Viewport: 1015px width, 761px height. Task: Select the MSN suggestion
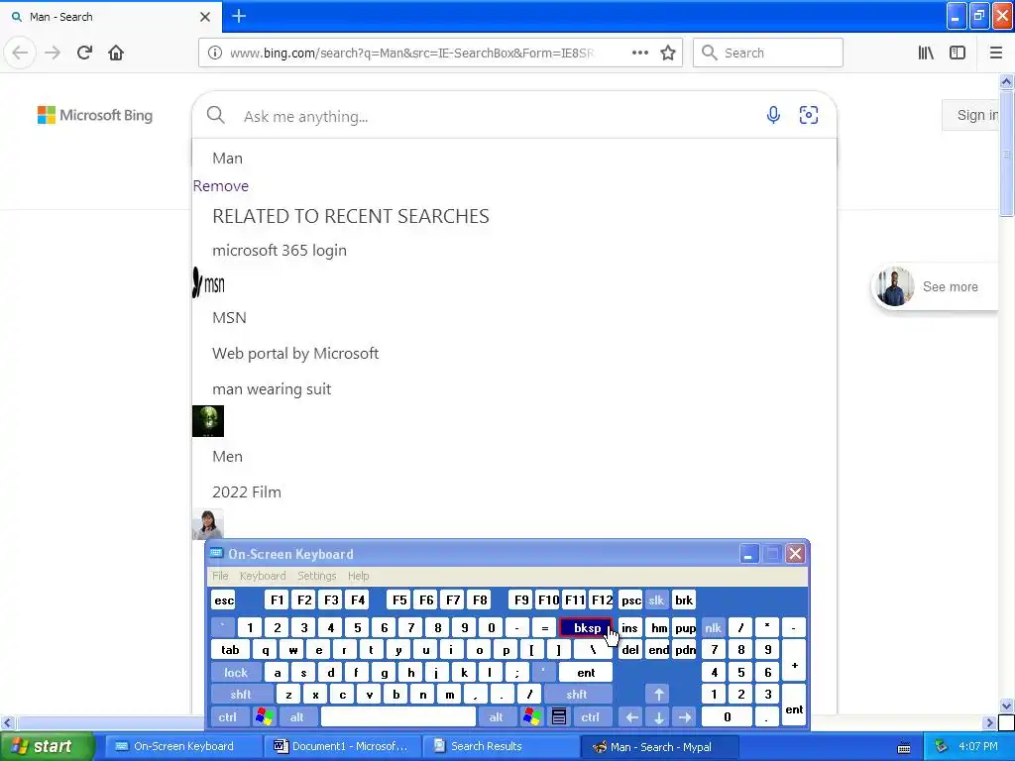(x=229, y=318)
